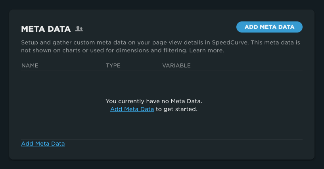Open the Learn more link
The width and height of the screenshot is (324, 169).
tap(207, 50)
